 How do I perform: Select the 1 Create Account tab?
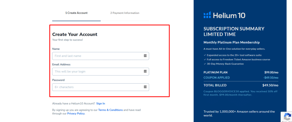click(x=76, y=13)
